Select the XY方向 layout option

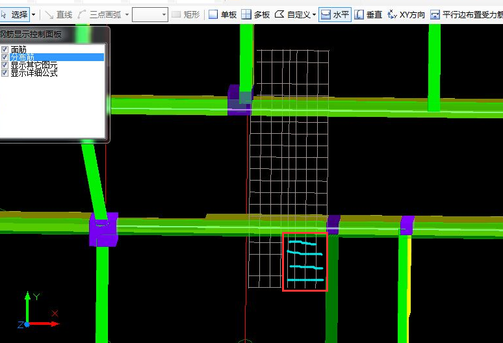pyautogui.click(x=406, y=15)
